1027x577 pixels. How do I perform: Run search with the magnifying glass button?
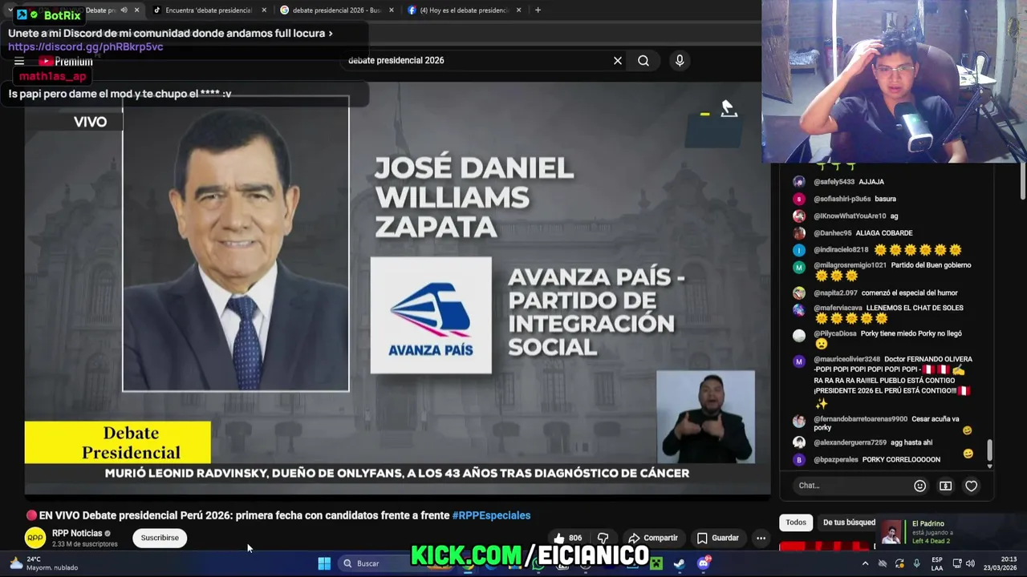click(643, 60)
